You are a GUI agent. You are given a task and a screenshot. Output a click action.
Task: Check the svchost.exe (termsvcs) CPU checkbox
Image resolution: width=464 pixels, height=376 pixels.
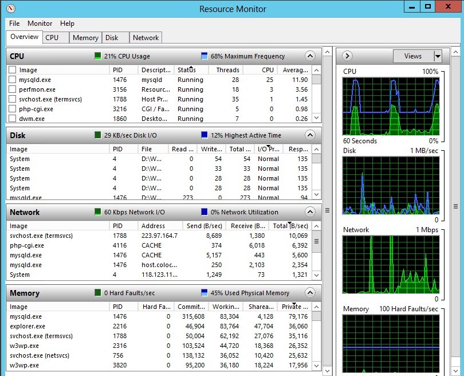point(12,99)
